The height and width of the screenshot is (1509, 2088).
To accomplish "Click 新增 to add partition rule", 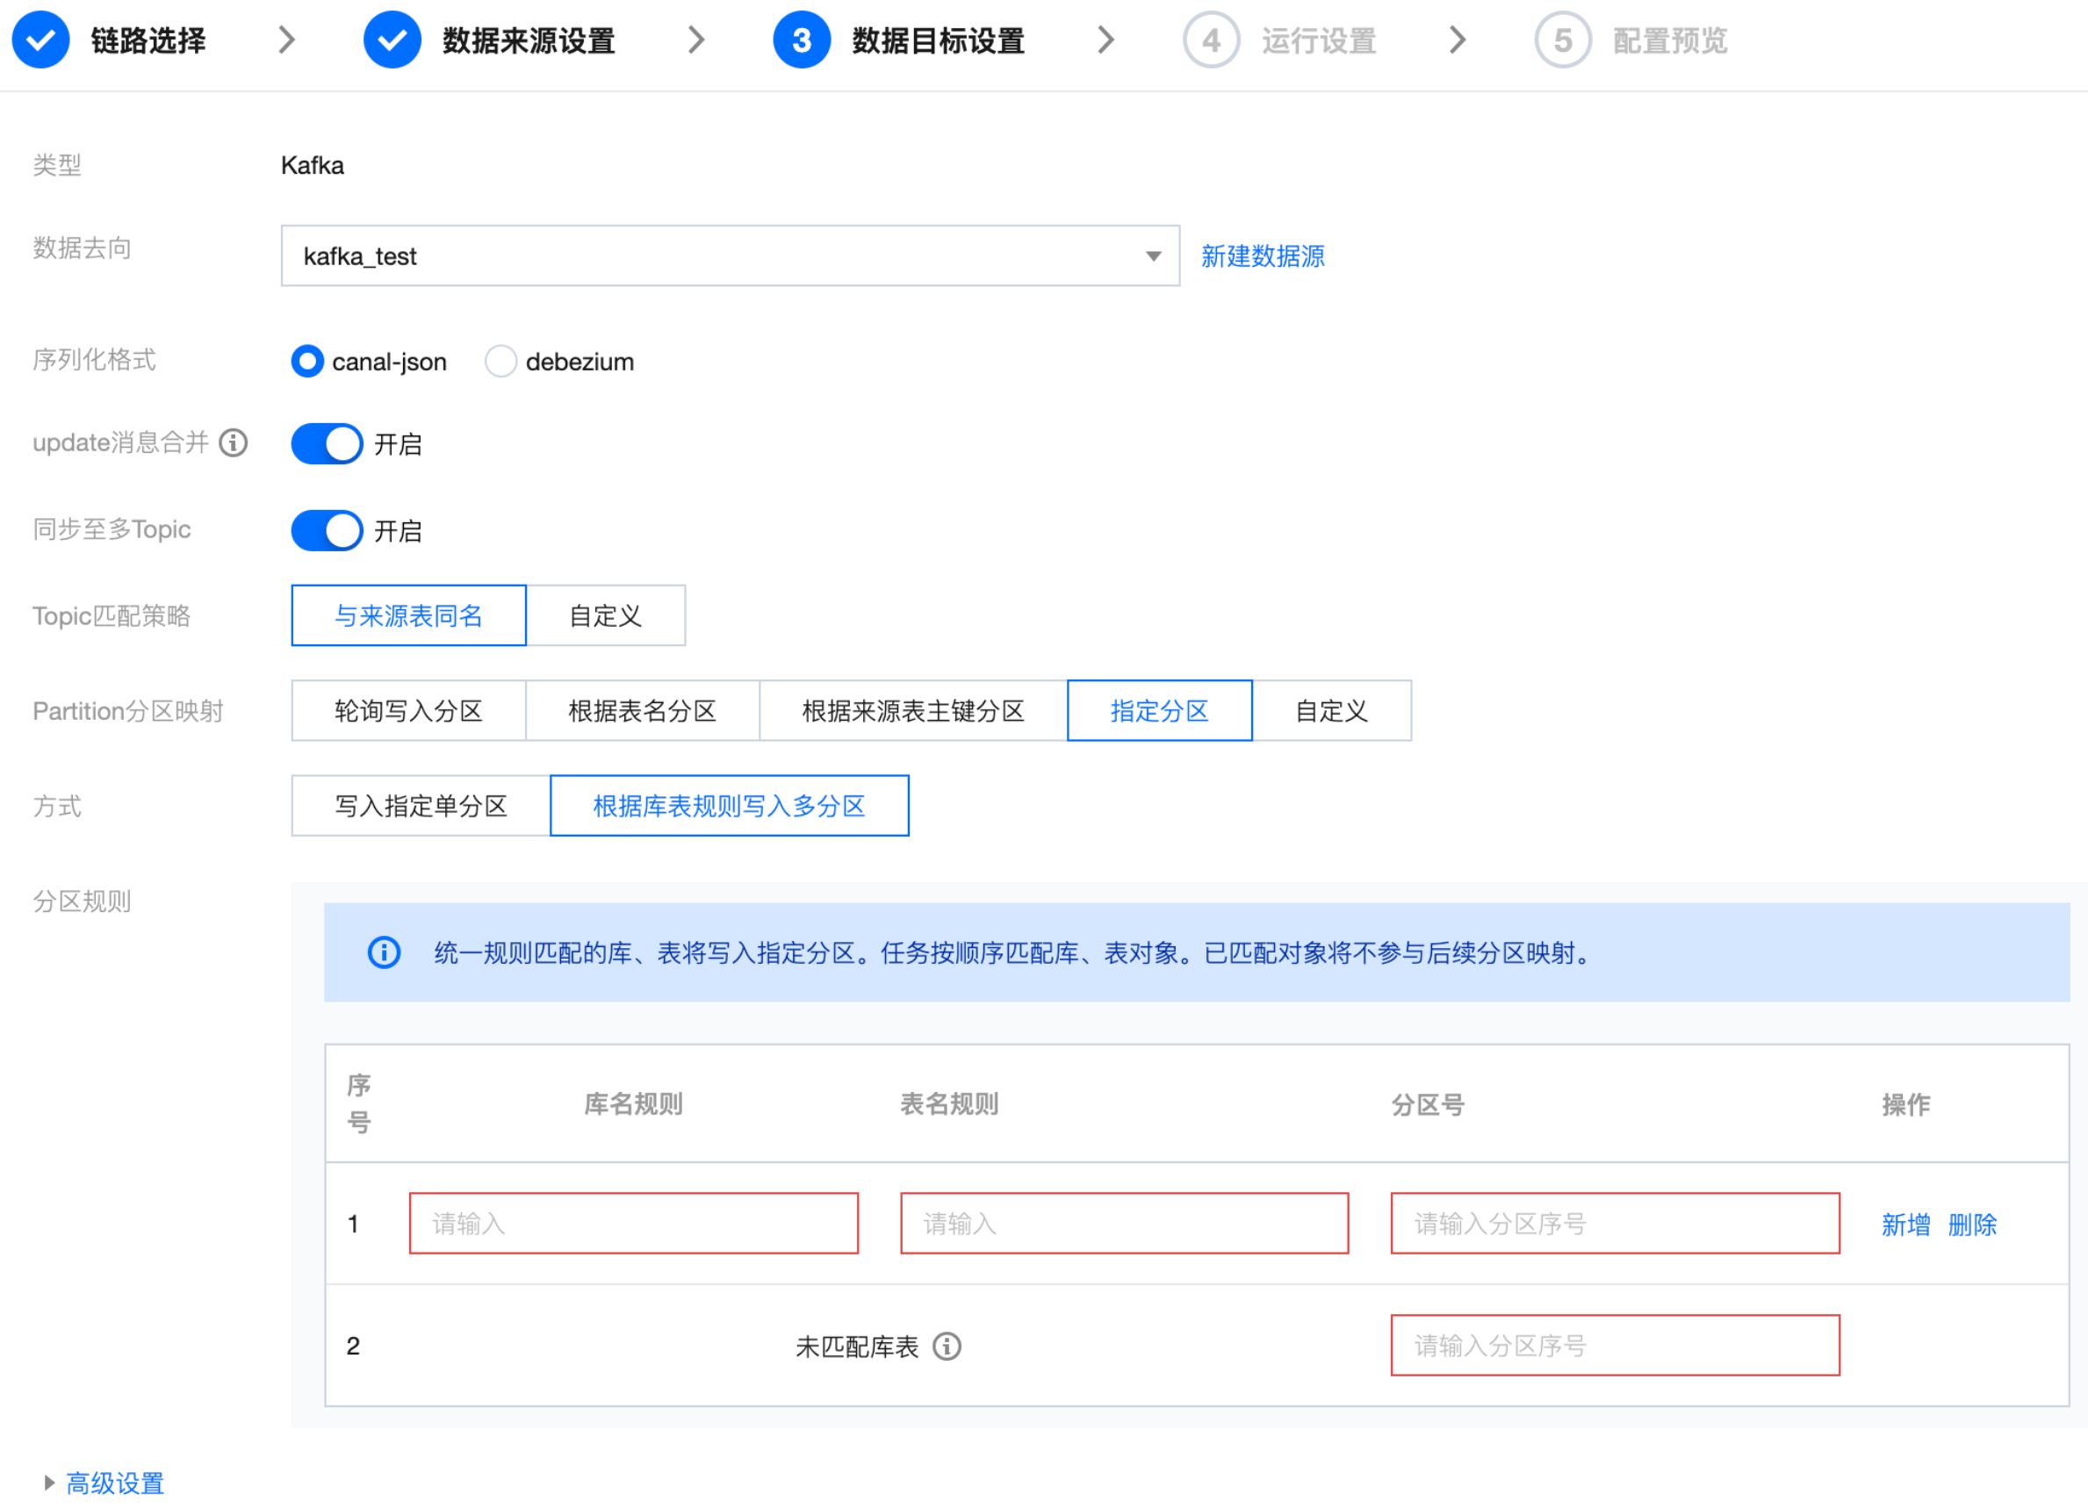I will [x=1904, y=1224].
